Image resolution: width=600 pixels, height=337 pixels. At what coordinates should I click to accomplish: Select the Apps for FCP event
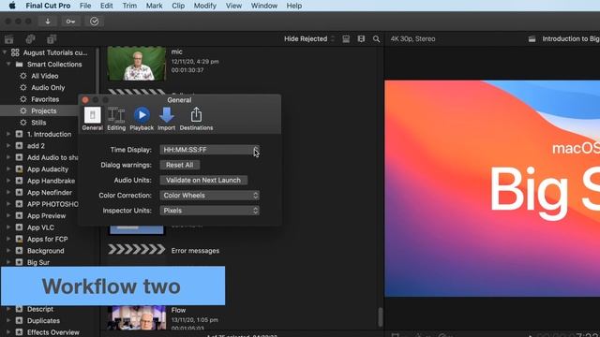(48, 240)
